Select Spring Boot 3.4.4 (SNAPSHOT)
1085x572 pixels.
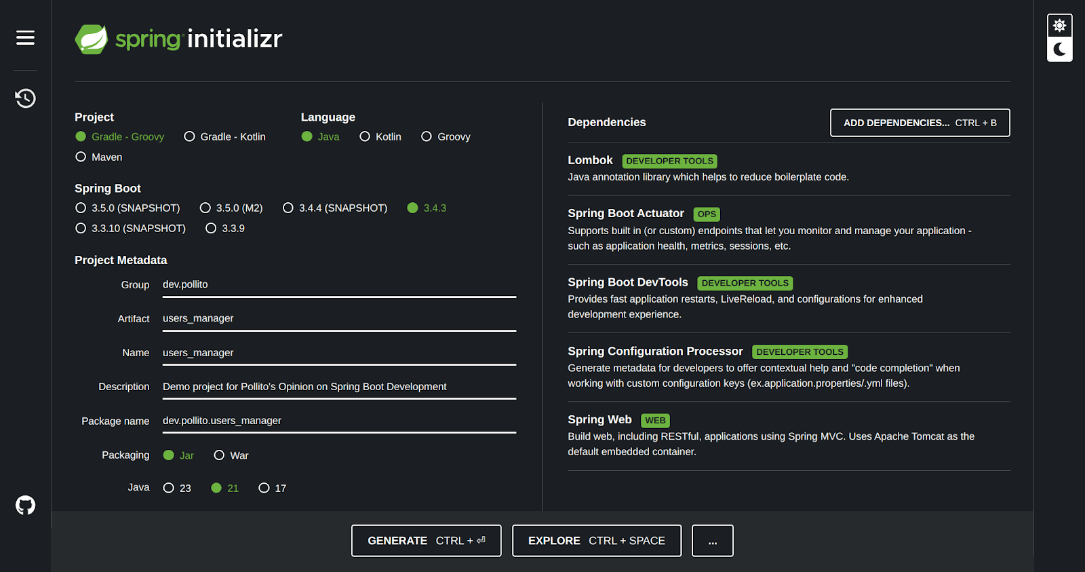point(335,208)
